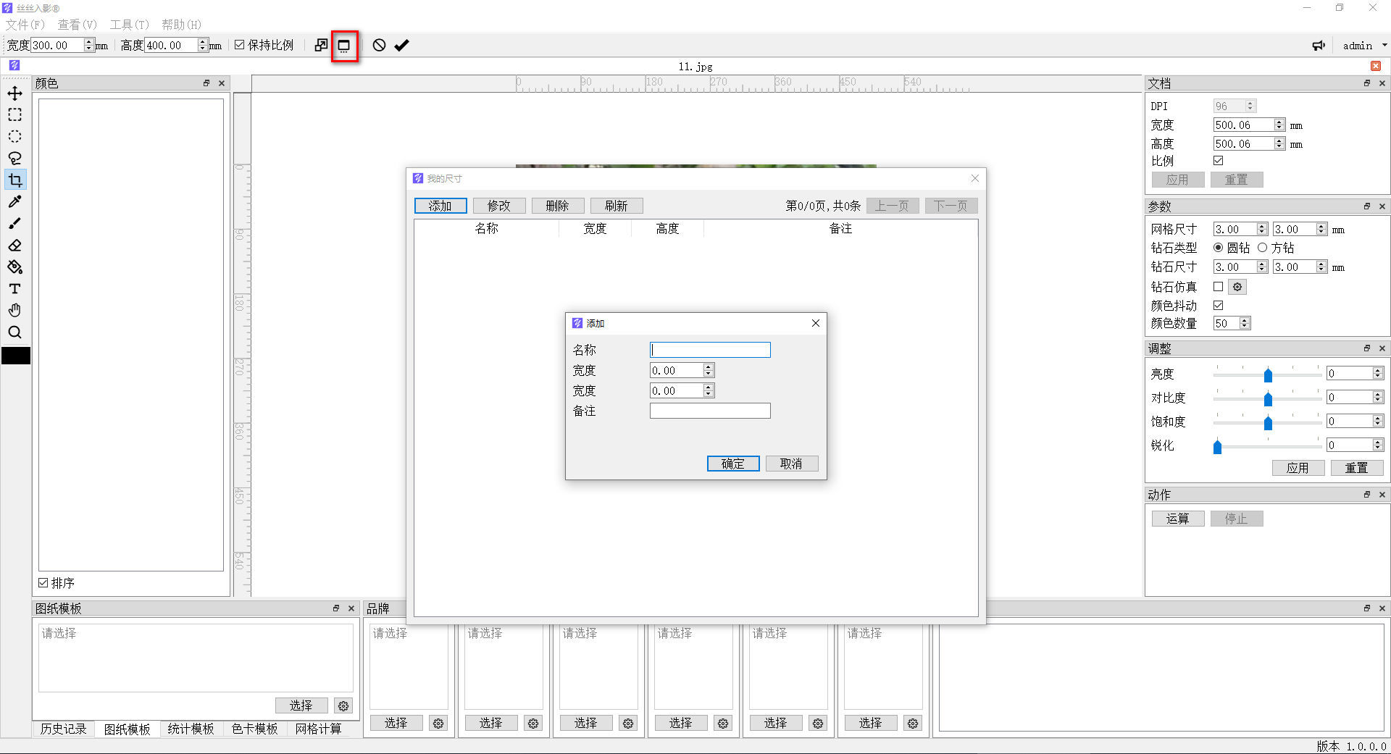
Task: Select the Zoom magnifier tool
Action: coord(14,332)
